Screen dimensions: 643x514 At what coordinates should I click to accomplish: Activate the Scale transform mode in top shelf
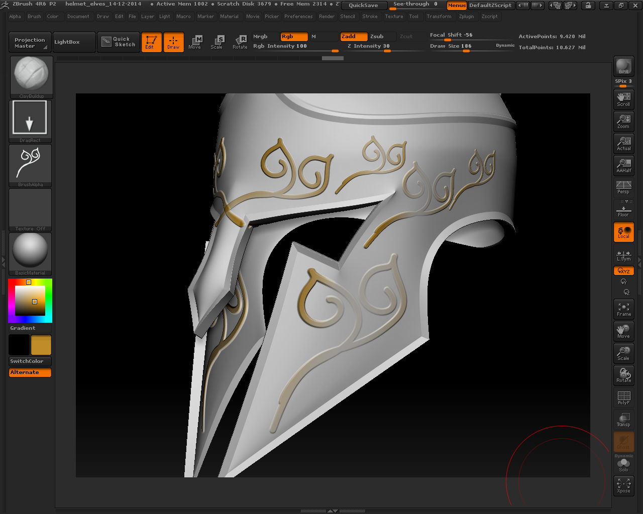(217, 42)
